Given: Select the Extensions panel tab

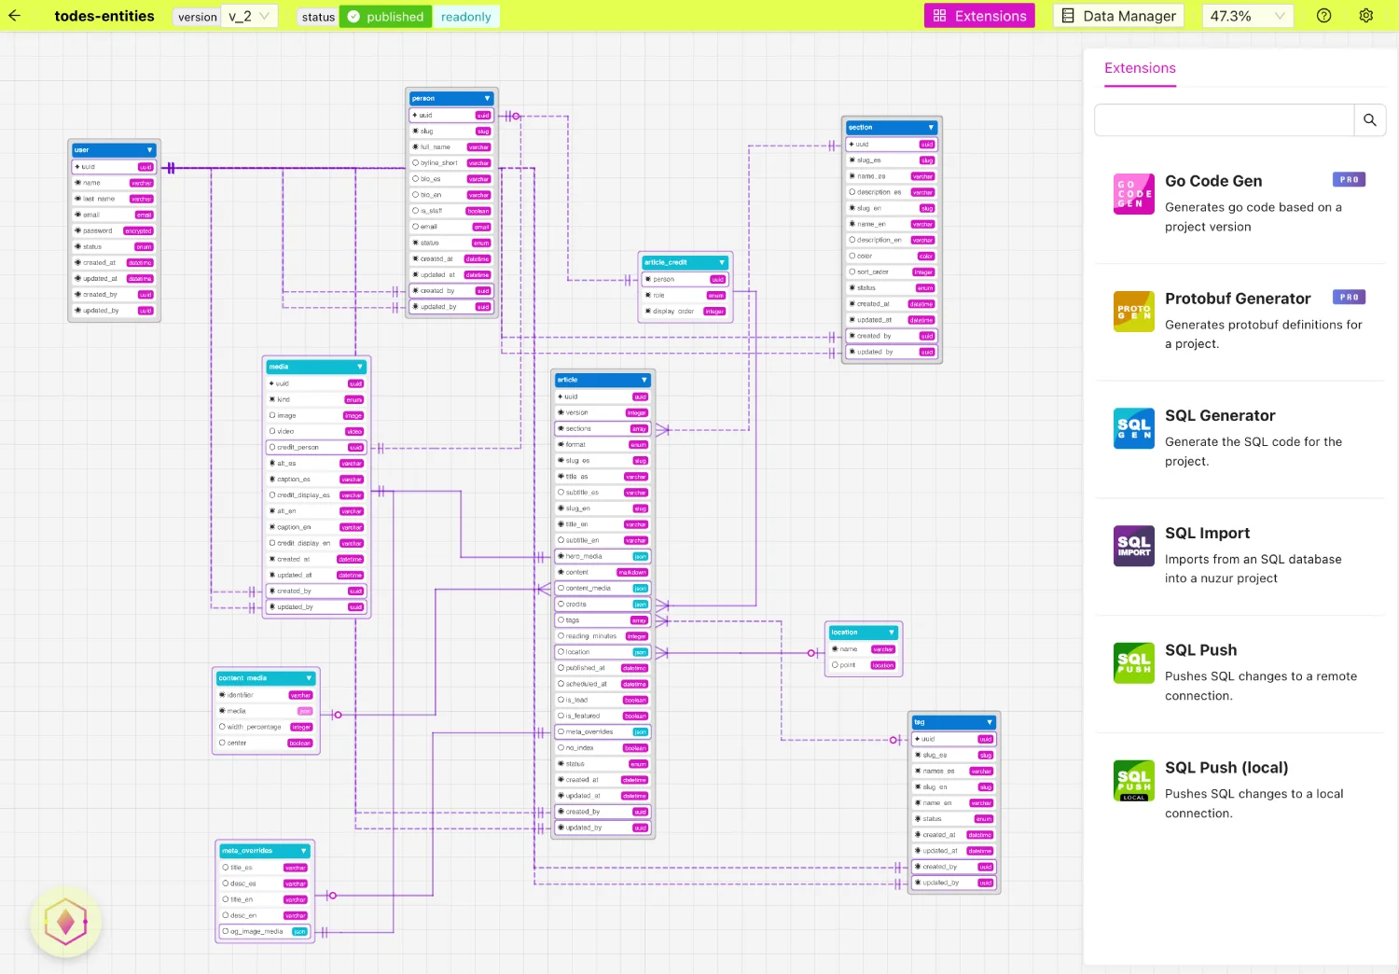Looking at the screenshot, I should tap(1140, 68).
